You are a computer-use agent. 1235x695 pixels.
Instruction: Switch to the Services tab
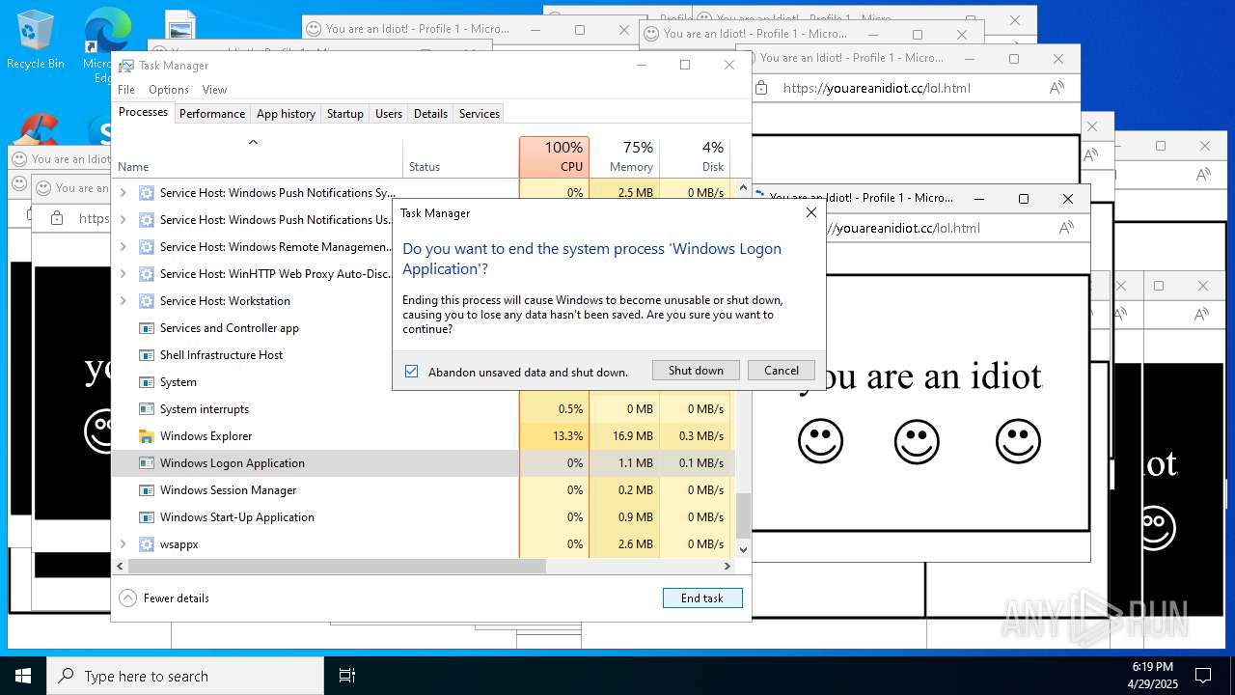[480, 114]
